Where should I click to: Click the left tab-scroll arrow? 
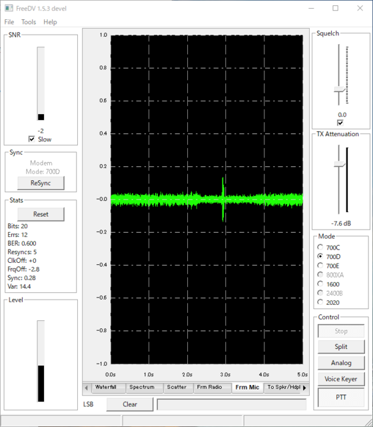(x=87, y=388)
